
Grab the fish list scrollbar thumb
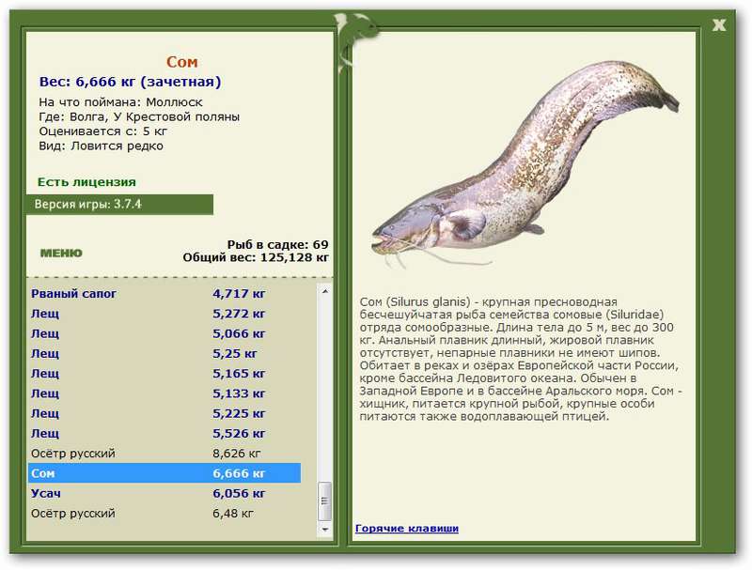[325, 501]
